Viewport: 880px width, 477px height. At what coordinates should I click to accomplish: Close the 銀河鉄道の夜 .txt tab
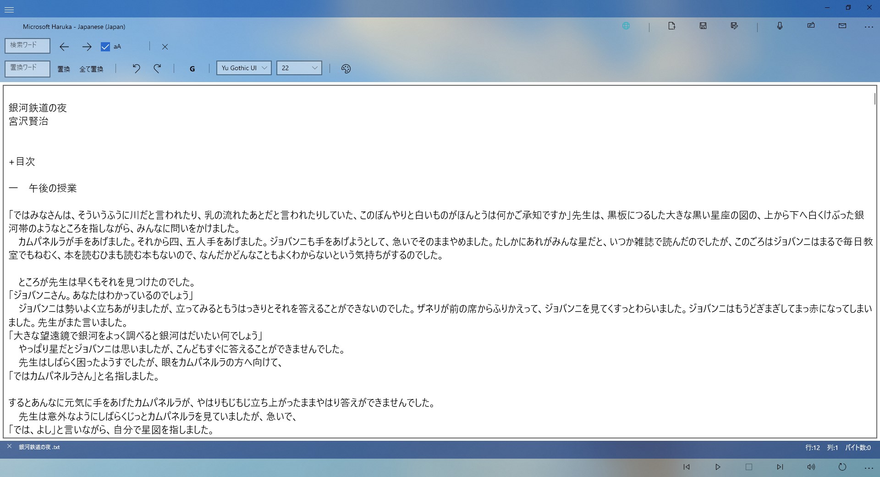click(x=9, y=446)
